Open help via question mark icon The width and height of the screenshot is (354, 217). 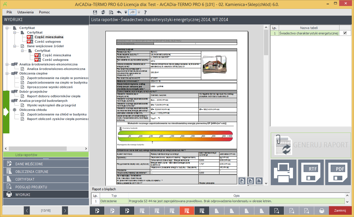145,12
